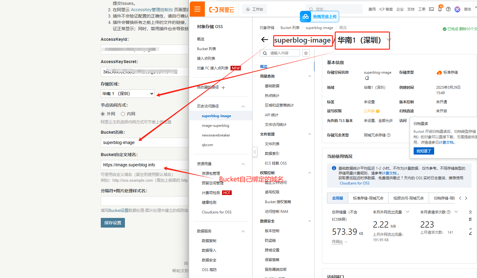Collapse the 资源用量 section
Viewport: 477px width, 278px height.
(243, 164)
